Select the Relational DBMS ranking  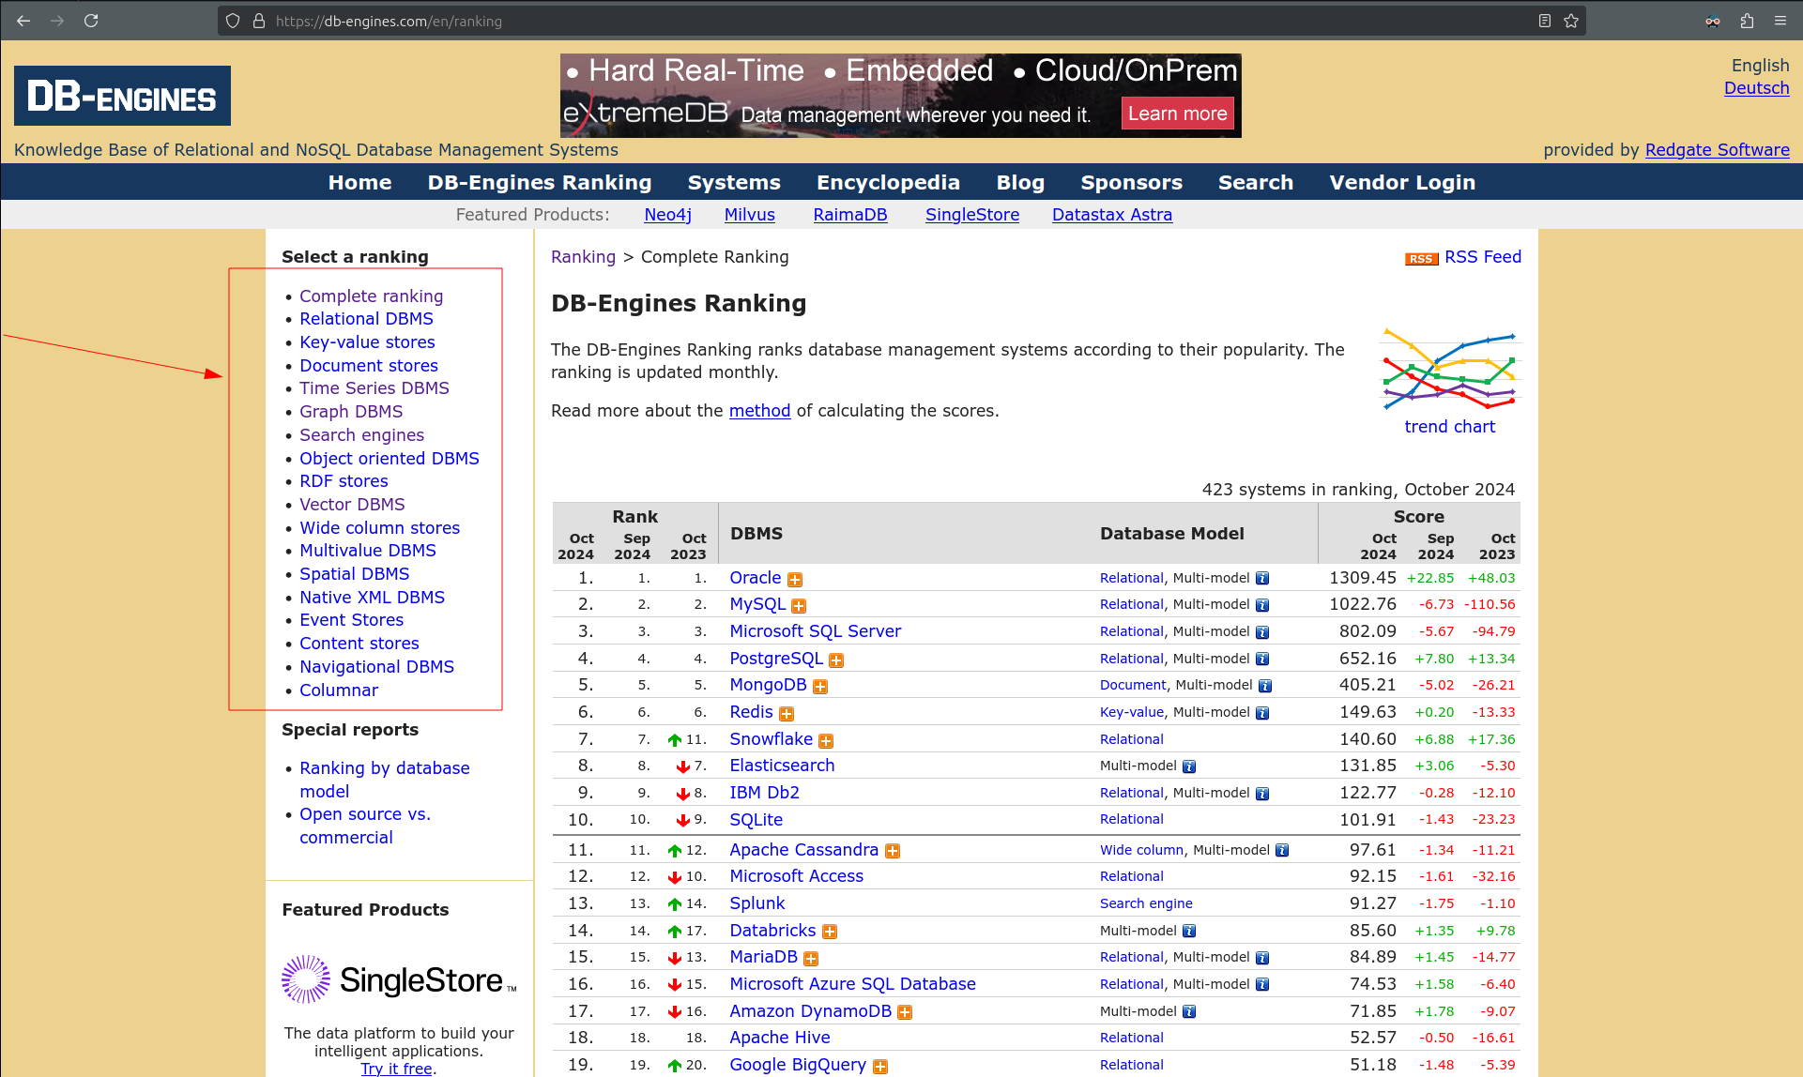point(366,319)
